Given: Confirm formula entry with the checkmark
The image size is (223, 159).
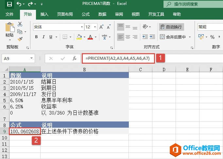Looking at the screenshot, I should tap(63, 58).
